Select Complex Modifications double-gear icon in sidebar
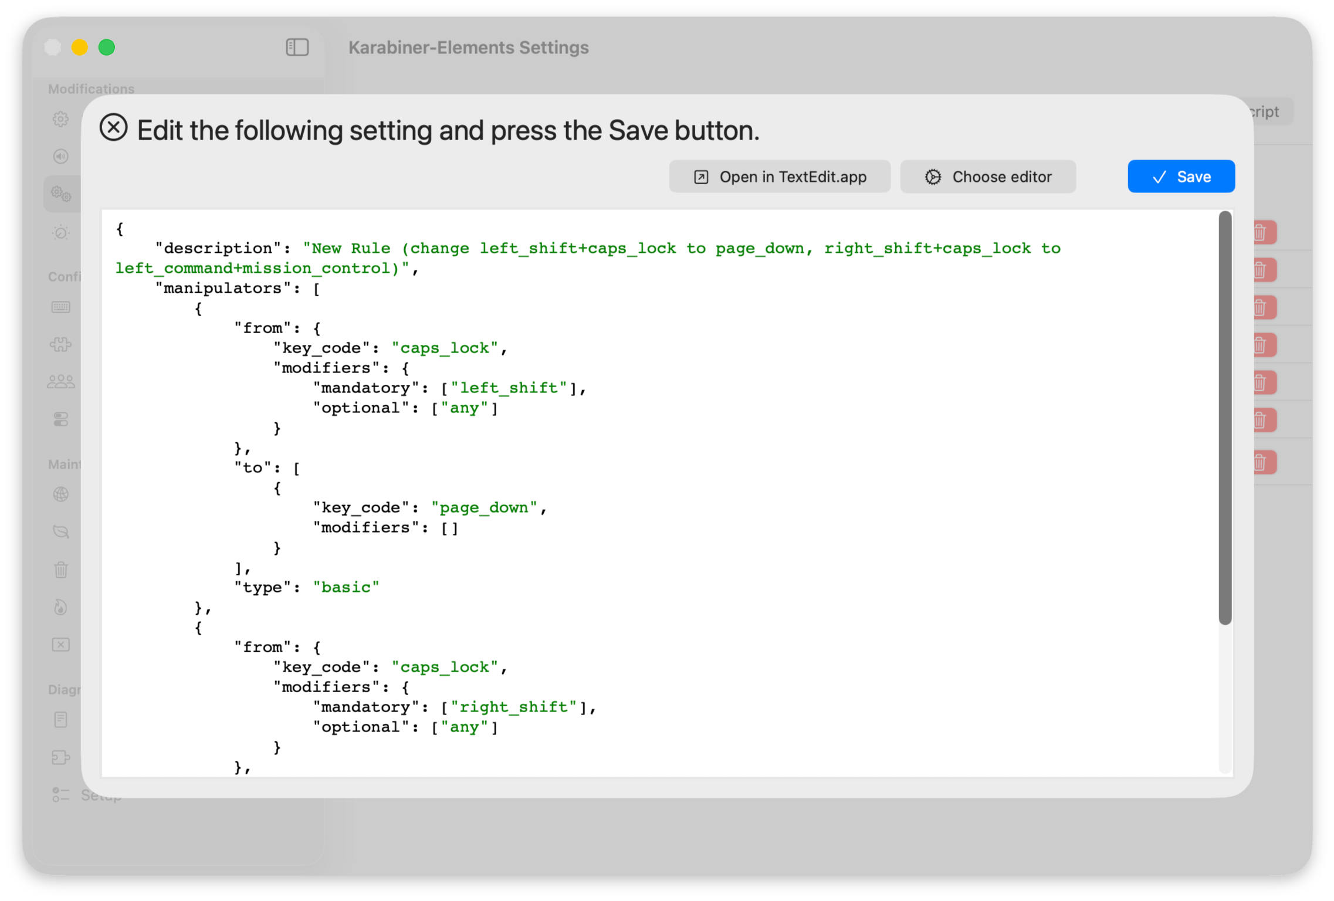This screenshot has height=901, width=1334. pos(60,194)
